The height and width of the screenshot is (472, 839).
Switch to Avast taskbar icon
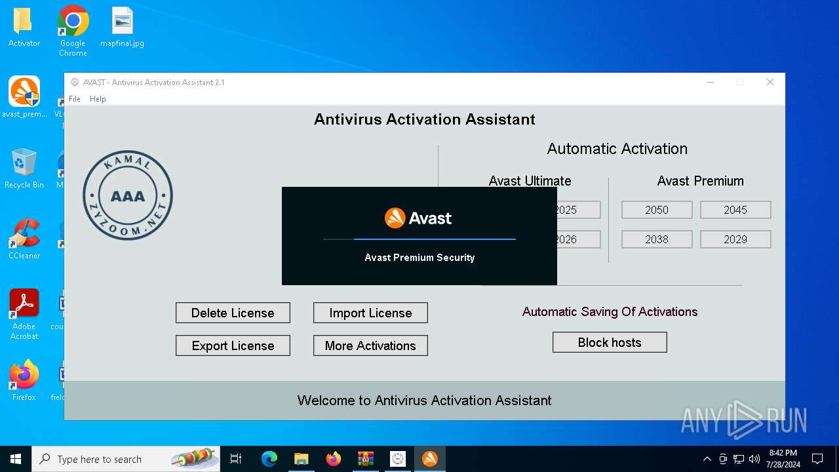tap(430, 459)
